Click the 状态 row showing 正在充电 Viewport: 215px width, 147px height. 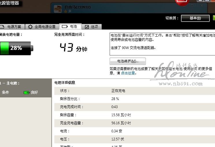tap(118, 91)
